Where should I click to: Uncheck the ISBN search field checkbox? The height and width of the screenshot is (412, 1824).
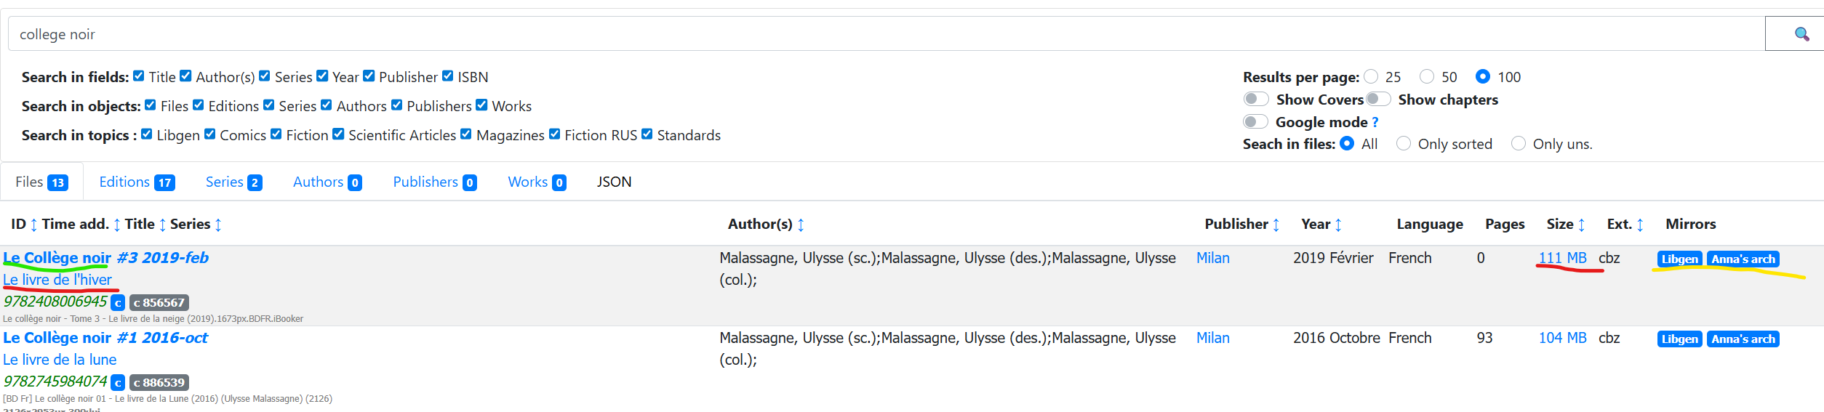448,76
